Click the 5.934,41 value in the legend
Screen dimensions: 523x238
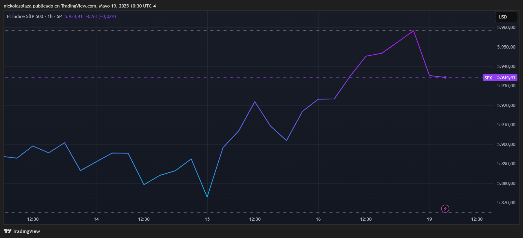(74, 16)
